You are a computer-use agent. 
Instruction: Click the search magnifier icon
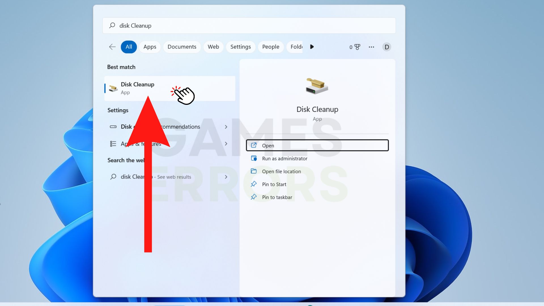coord(112,25)
